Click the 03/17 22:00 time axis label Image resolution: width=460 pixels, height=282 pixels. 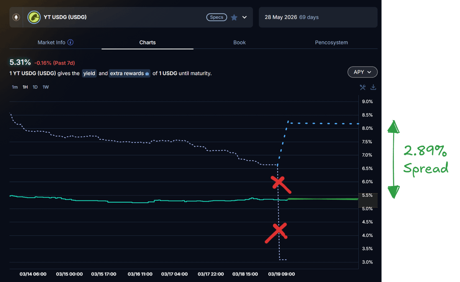[211, 274]
